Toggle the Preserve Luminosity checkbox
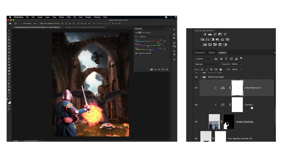Viewport: 283px width, 158px height. click(136, 53)
